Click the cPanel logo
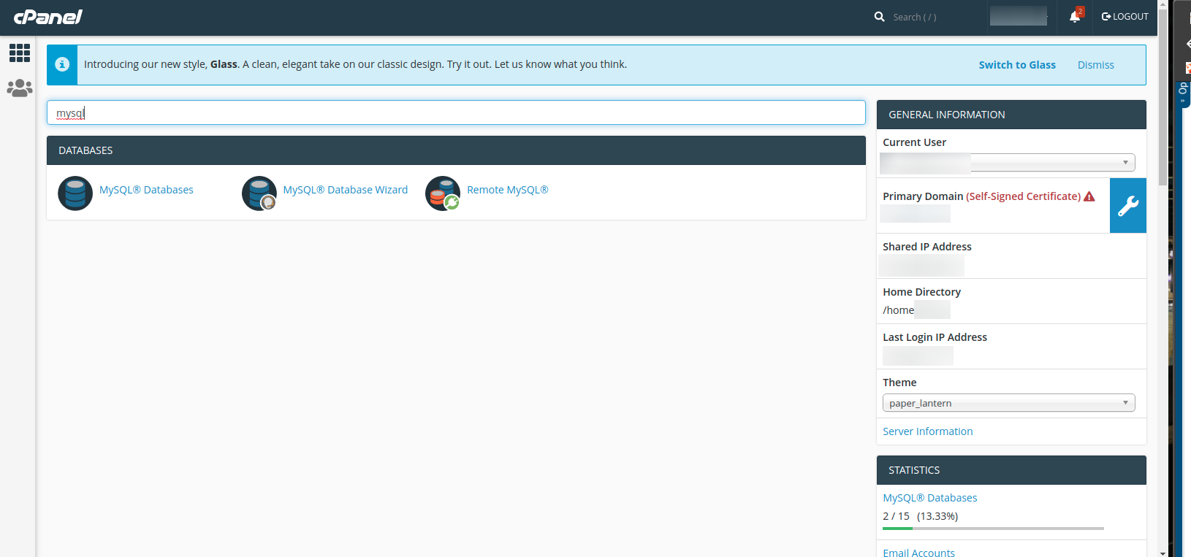The width and height of the screenshot is (1191, 557). [x=48, y=17]
